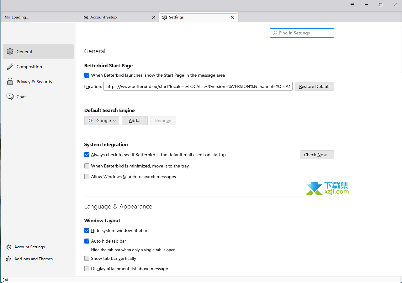The width and height of the screenshot is (402, 283).
Task: Click the Window Layout heading
Action: click(x=102, y=221)
